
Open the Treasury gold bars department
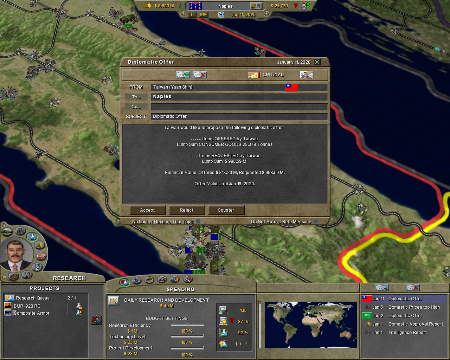pos(39,245)
